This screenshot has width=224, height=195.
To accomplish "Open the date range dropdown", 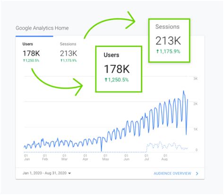I will click(x=47, y=173).
